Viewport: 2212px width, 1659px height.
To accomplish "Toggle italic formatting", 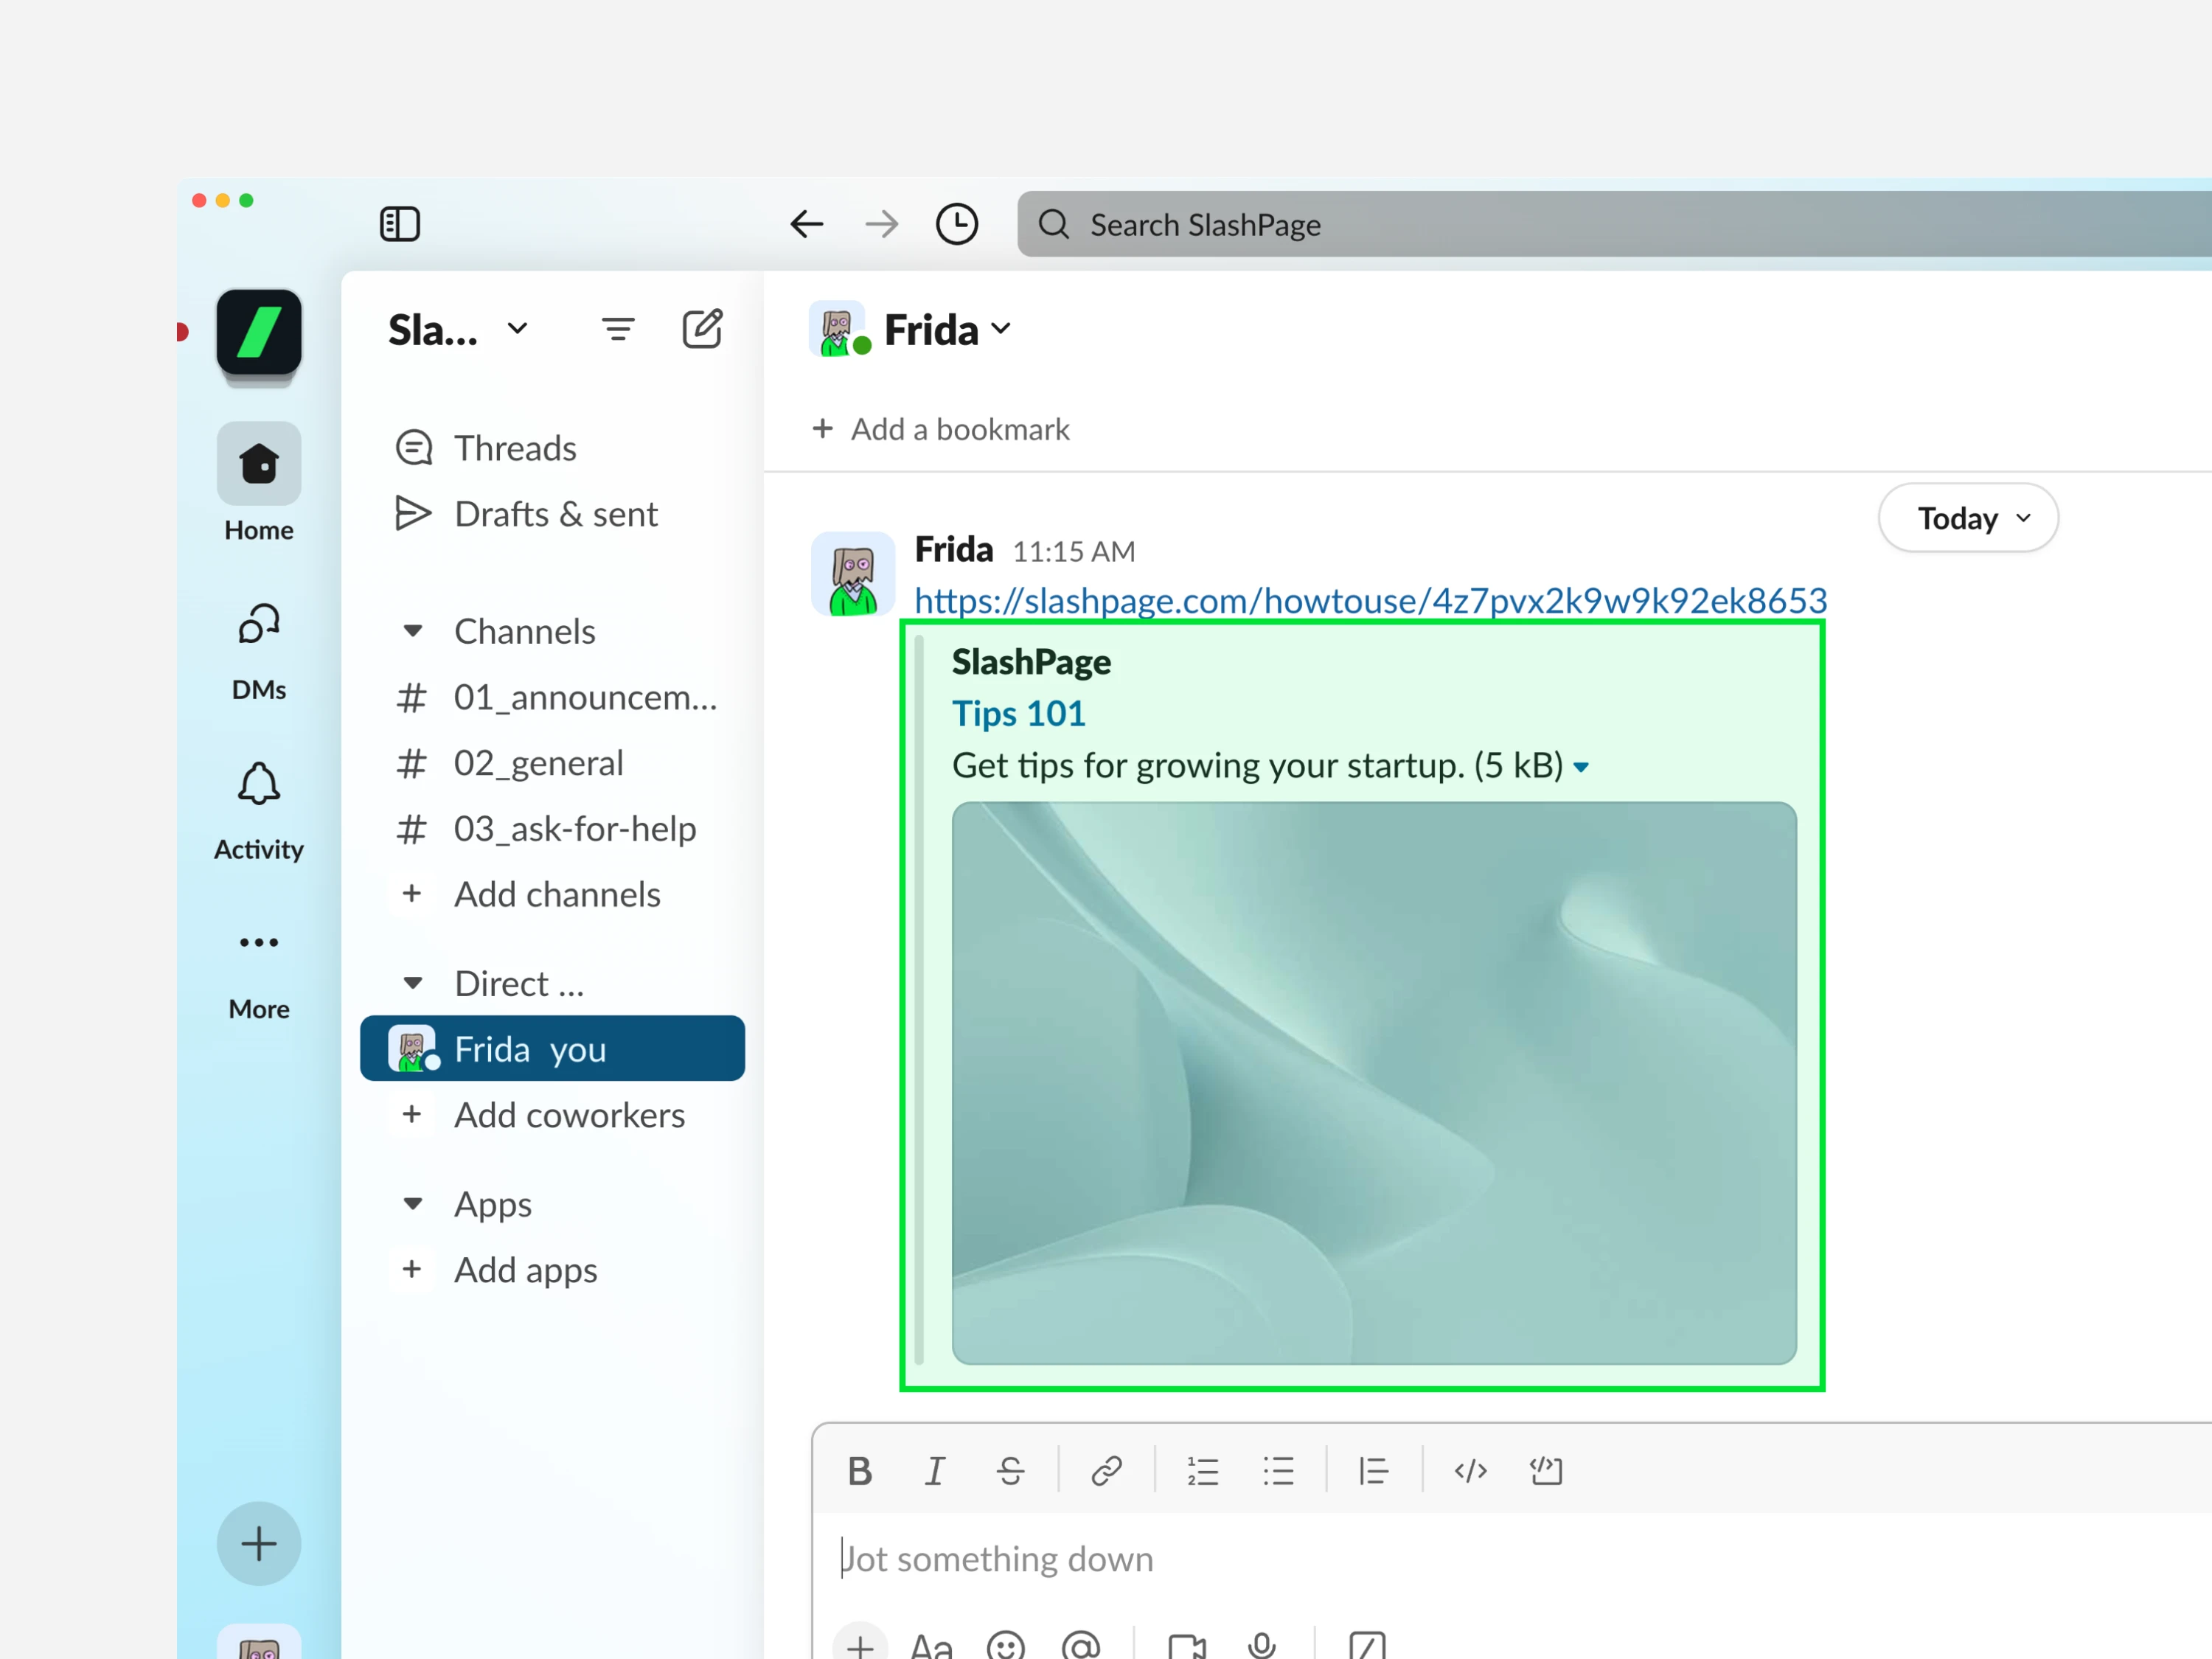I will point(934,1471).
